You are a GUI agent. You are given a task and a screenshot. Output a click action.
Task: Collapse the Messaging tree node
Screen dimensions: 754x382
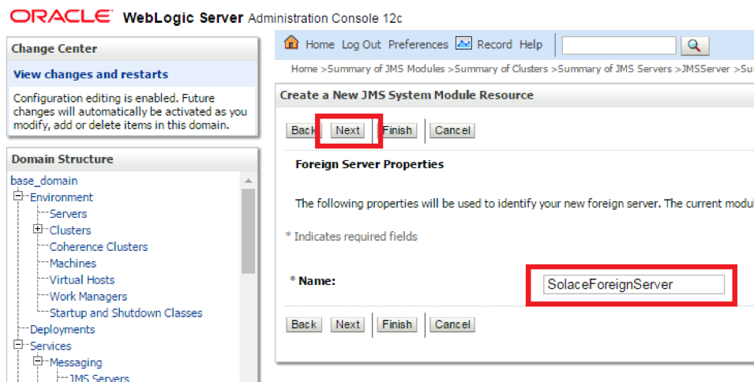[38, 362]
